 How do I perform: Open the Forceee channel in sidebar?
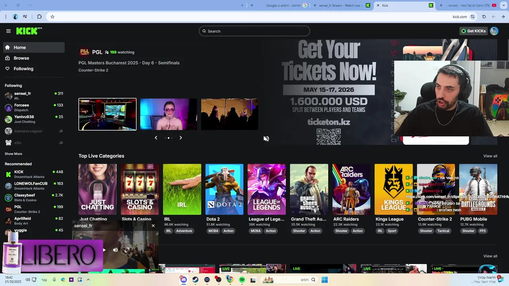34,107
